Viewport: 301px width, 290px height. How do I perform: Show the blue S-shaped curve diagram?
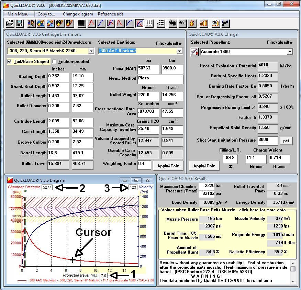pos(101,23)
